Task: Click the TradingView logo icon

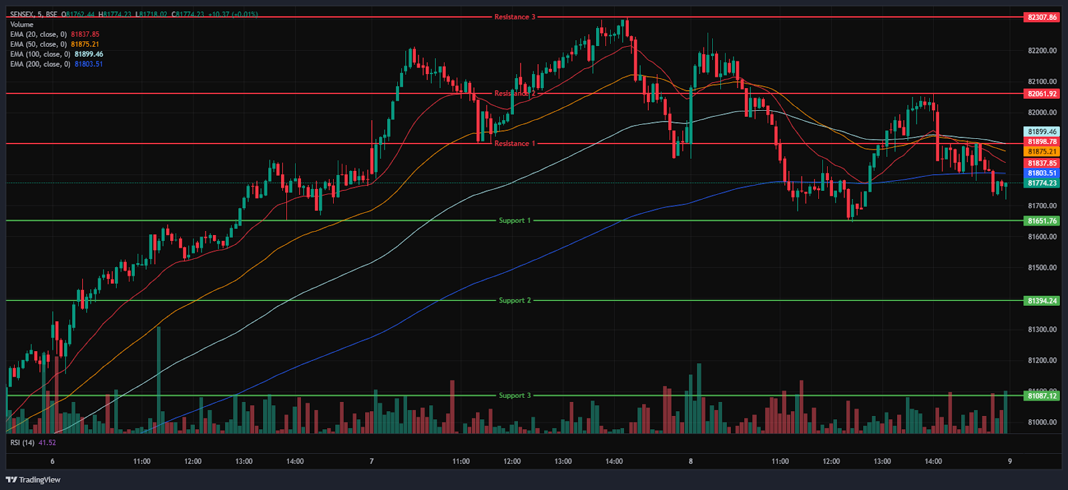Action: [11, 479]
